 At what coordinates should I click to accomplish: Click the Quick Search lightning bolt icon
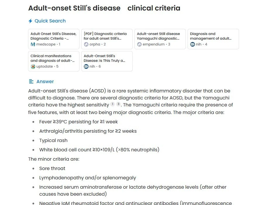[x=30, y=21]
